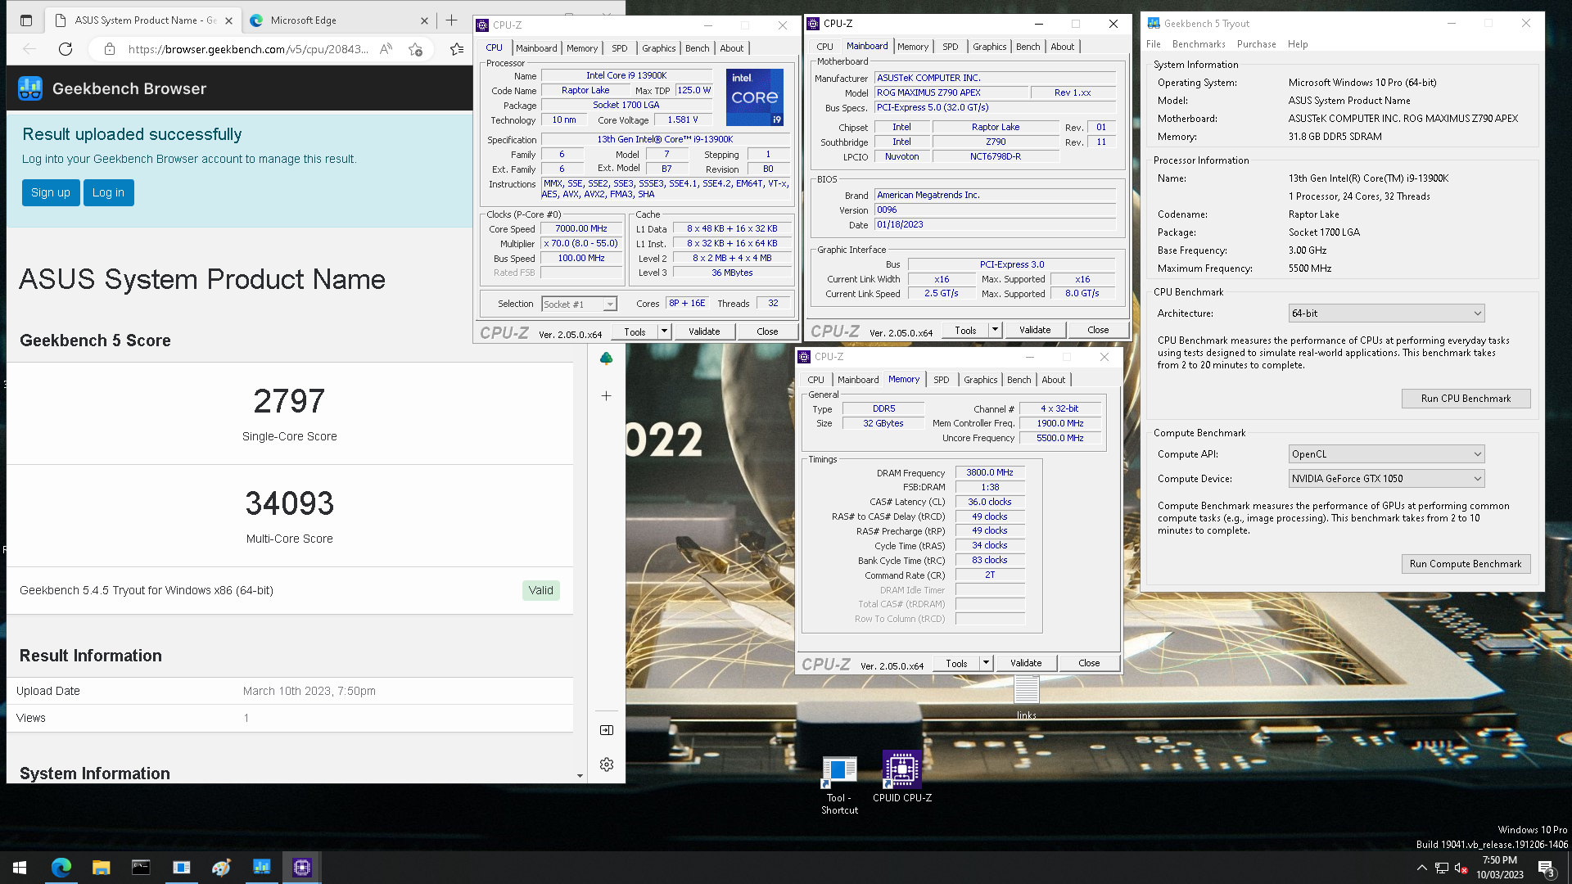Image resolution: width=1572 pixels, height=884 pixels.
Task: Switch to Graphics tab in CPU-Z Memory window
Action: pyautogui.click(x=980, y=380)
